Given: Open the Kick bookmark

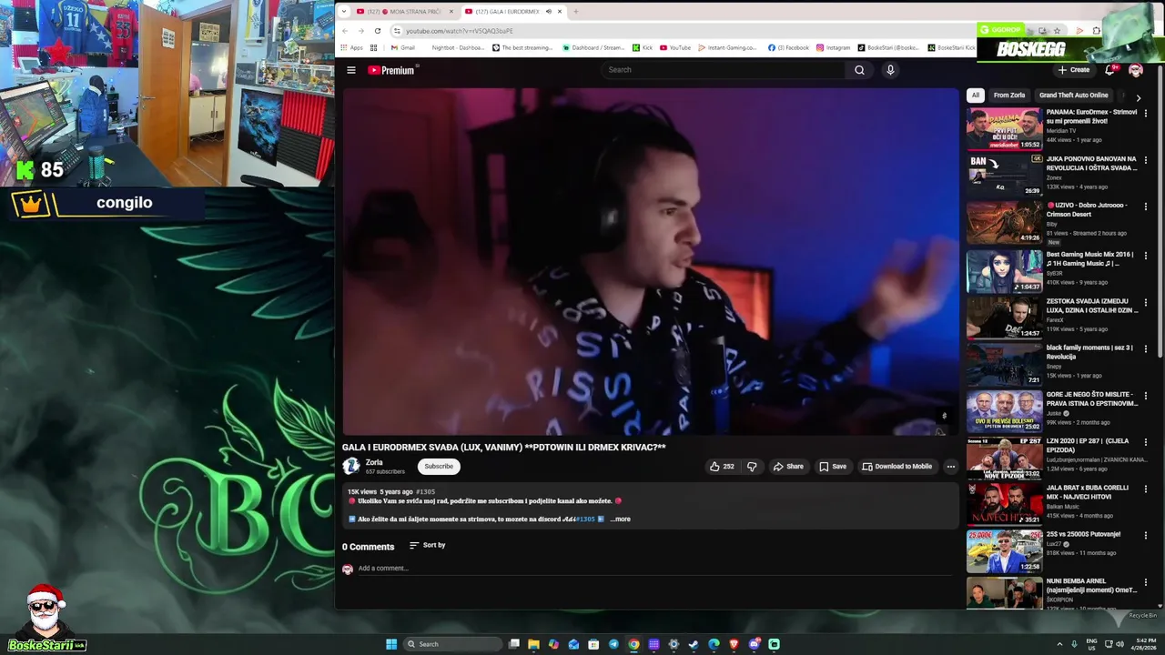Looking at the screenshot, I should 643,47.
